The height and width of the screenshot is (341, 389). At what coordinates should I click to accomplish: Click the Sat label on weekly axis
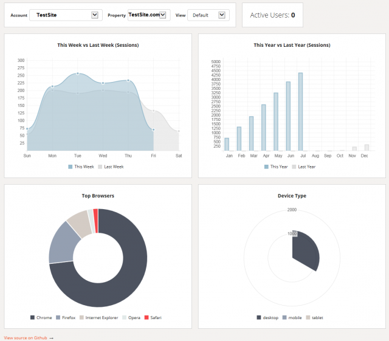click(x=179, y=156)
